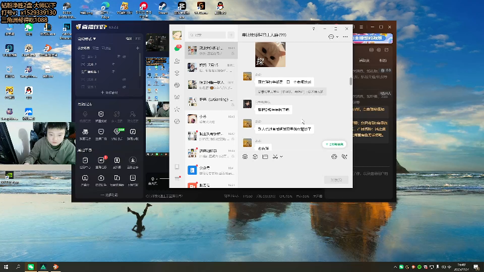Click the tag icon with green NEW badge
The image size is (484, 272).
(117, 132)
